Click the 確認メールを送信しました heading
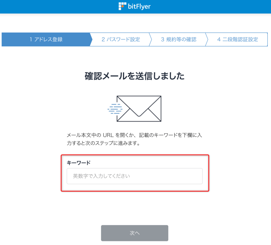 tap(135, 76)
